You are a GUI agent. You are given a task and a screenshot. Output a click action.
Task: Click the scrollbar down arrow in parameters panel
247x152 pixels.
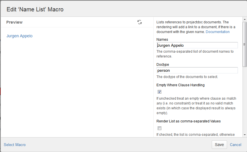pos(244,135)
